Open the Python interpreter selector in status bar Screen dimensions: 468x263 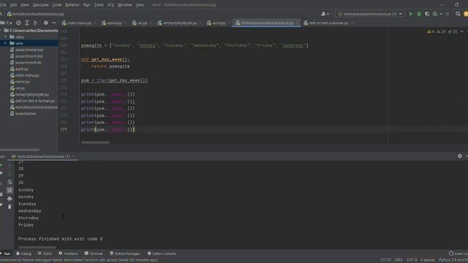[x=453, y=260]
